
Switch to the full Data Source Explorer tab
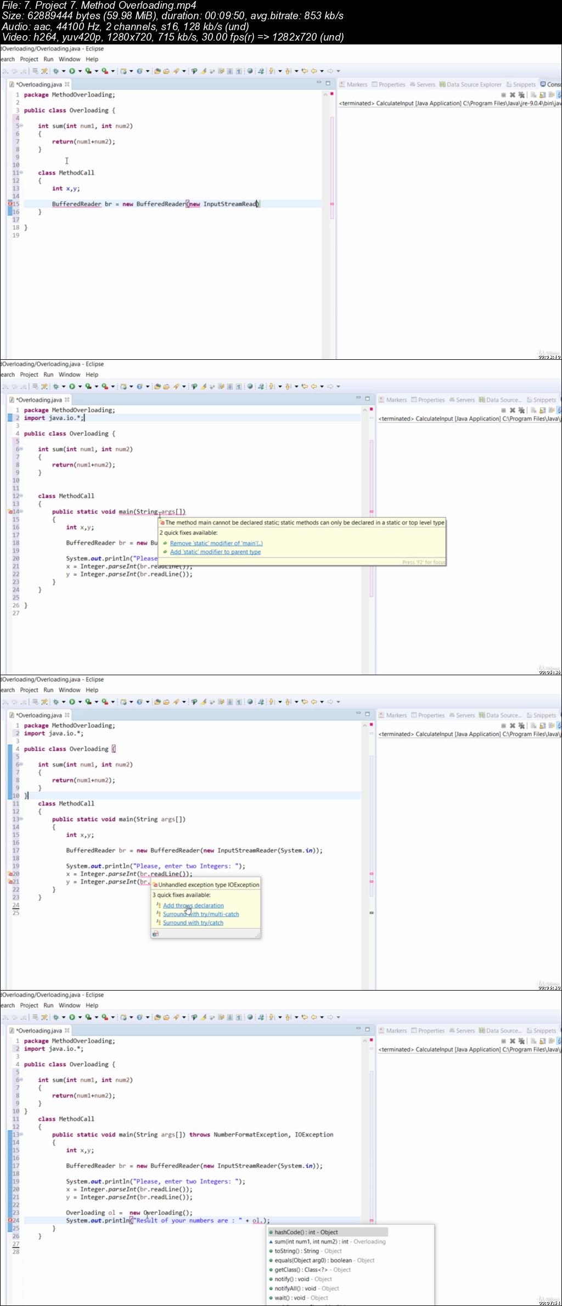click(x=470, y=84)
